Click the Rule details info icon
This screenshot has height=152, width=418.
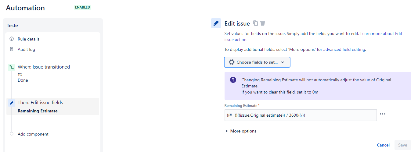(12, 39)
